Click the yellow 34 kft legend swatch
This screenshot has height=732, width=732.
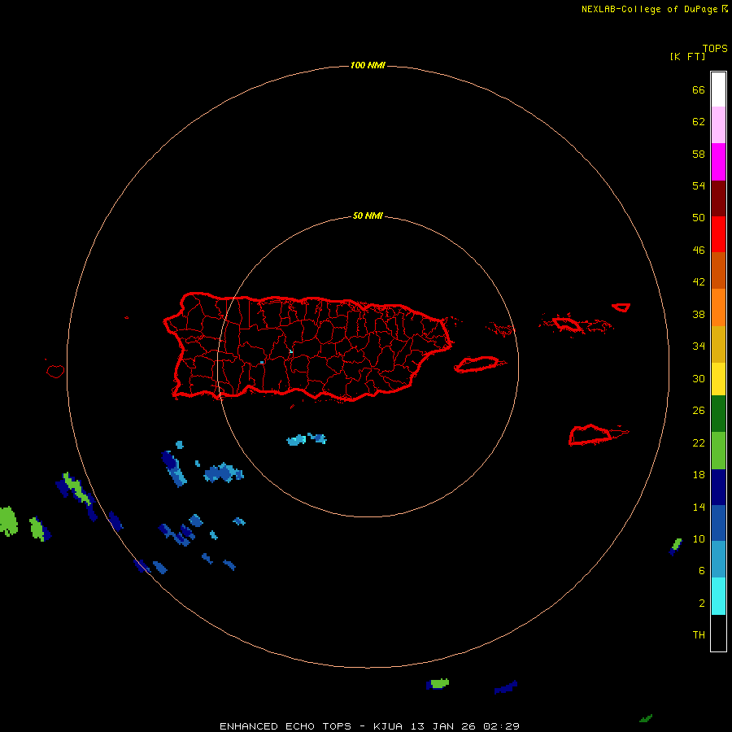tap(718, 379)
